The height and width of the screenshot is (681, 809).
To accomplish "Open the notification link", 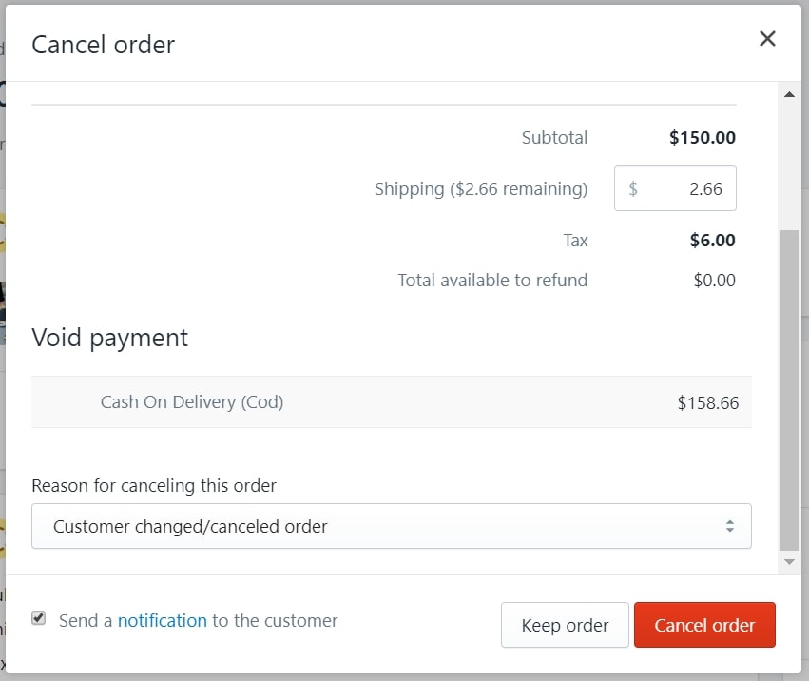I will pos(162,621).
